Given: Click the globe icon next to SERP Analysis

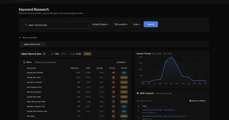Looking at the screenshot, I should 137,93.
